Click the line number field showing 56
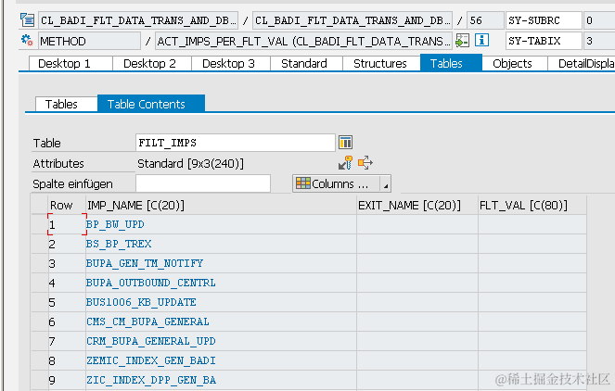This screenshot has height=391, width=615. click(485, 20)
